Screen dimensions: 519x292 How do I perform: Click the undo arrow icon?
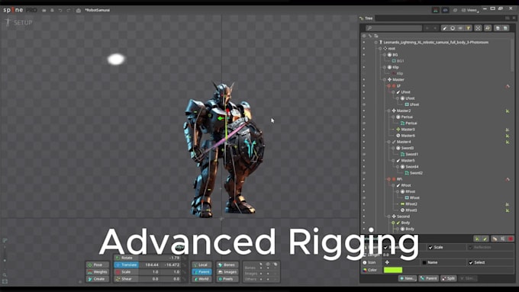coord(60,10)
